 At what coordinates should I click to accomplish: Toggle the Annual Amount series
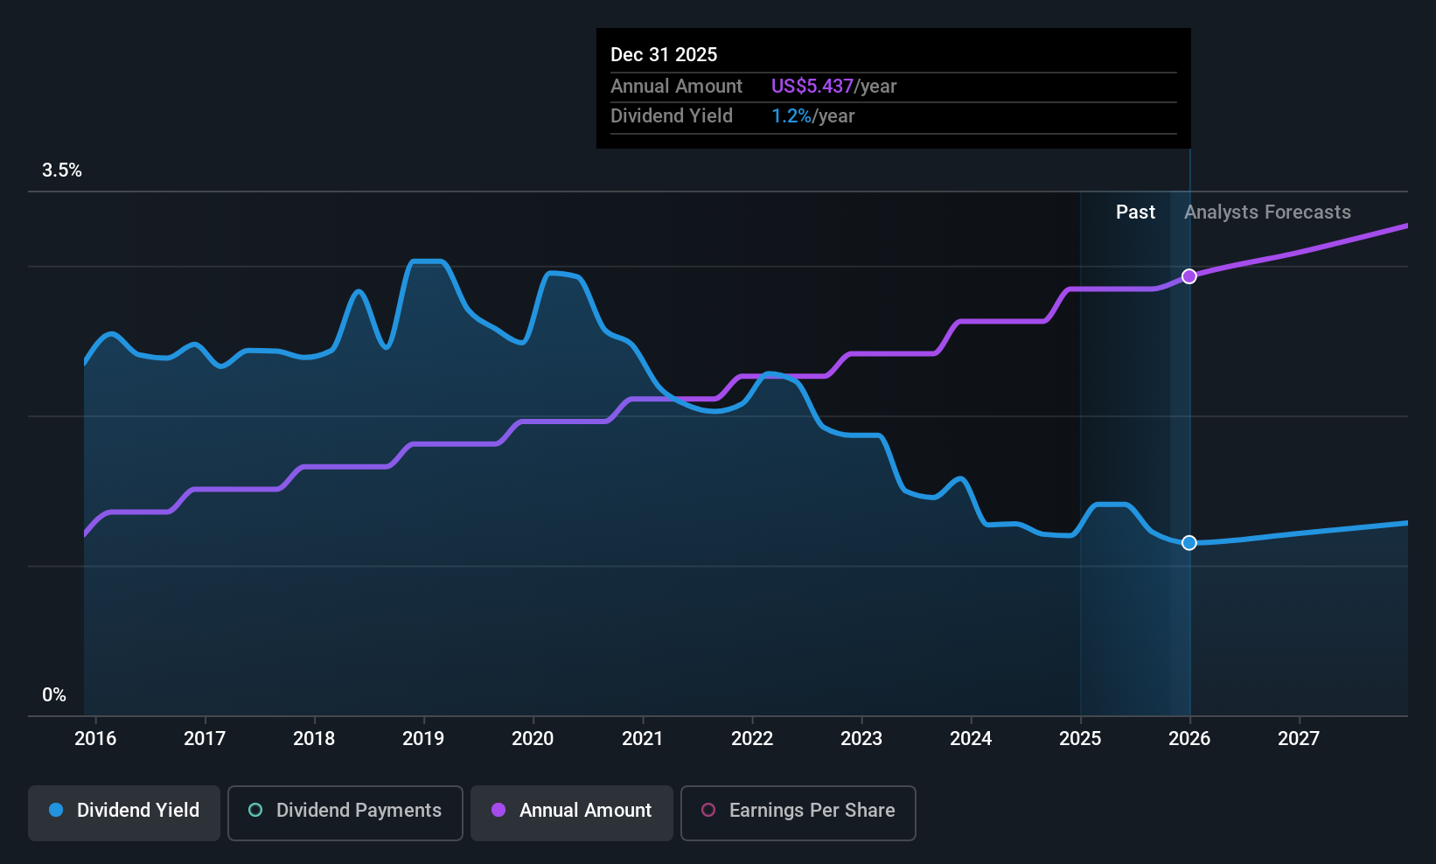point(572,812)
